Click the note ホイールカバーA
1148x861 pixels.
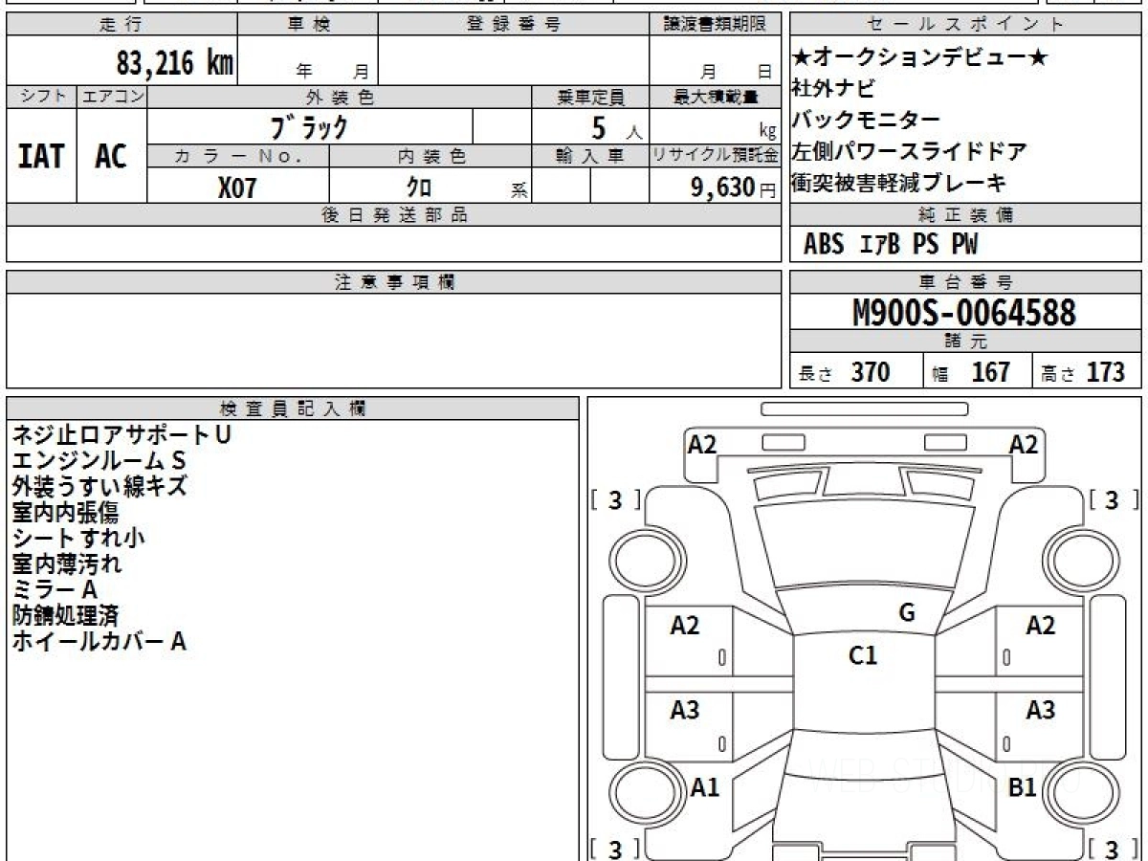click(x=99, y=641)
